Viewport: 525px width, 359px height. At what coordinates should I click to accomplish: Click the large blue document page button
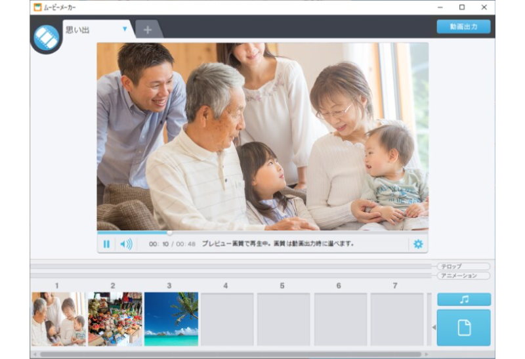[464, 327]
